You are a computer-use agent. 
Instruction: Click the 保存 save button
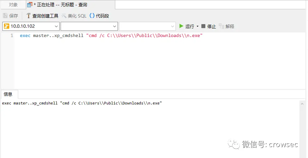pyautogui.click(x=11, y=16)
